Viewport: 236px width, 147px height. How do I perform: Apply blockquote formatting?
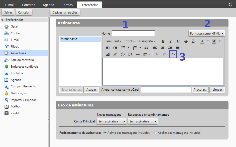146,48
